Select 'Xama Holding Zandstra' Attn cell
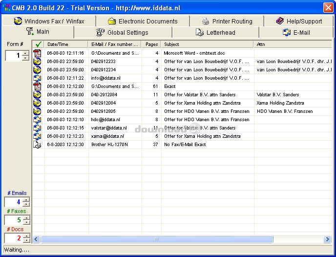 tap(280, 103)
